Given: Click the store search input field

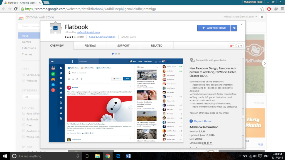Looking at the screenshot, I should pyautogui.click(x=31, y=26).
